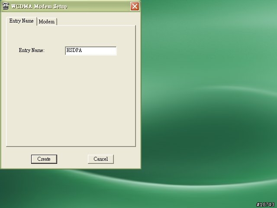Select the Entry Name tab
The image size is (277, 208).
(21, 21)
